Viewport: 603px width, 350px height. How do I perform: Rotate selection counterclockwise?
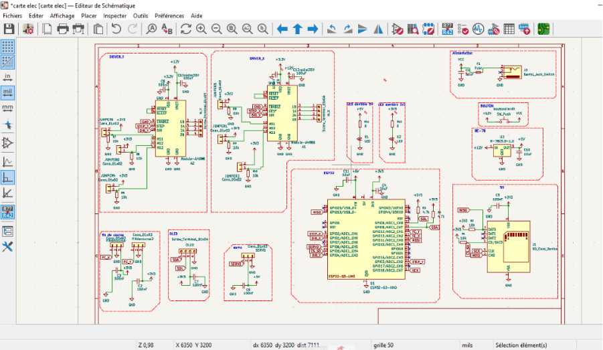coord(332,29)
